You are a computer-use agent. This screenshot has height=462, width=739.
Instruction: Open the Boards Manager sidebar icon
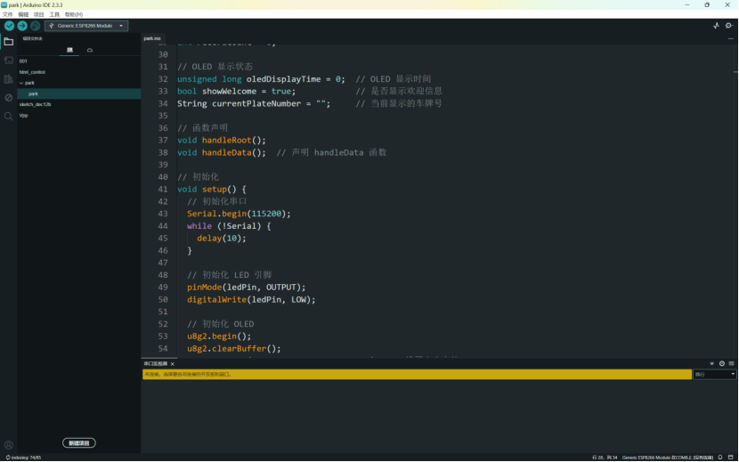coord(9,61)
